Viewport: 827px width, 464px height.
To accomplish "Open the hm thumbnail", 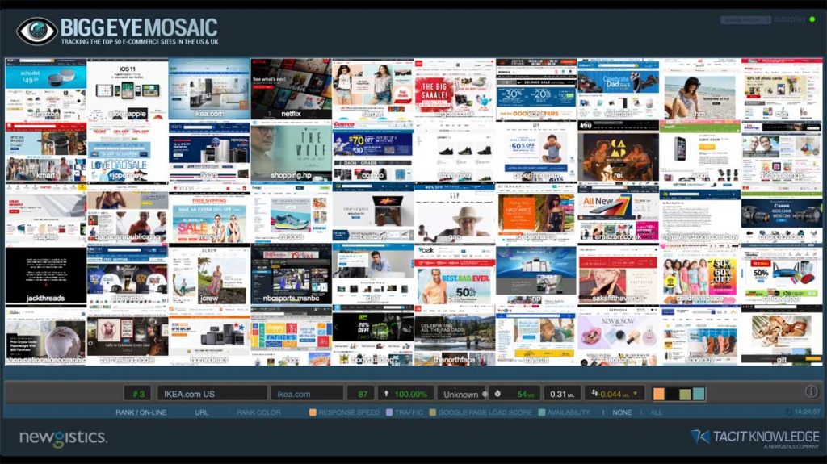I will point(700,90).
